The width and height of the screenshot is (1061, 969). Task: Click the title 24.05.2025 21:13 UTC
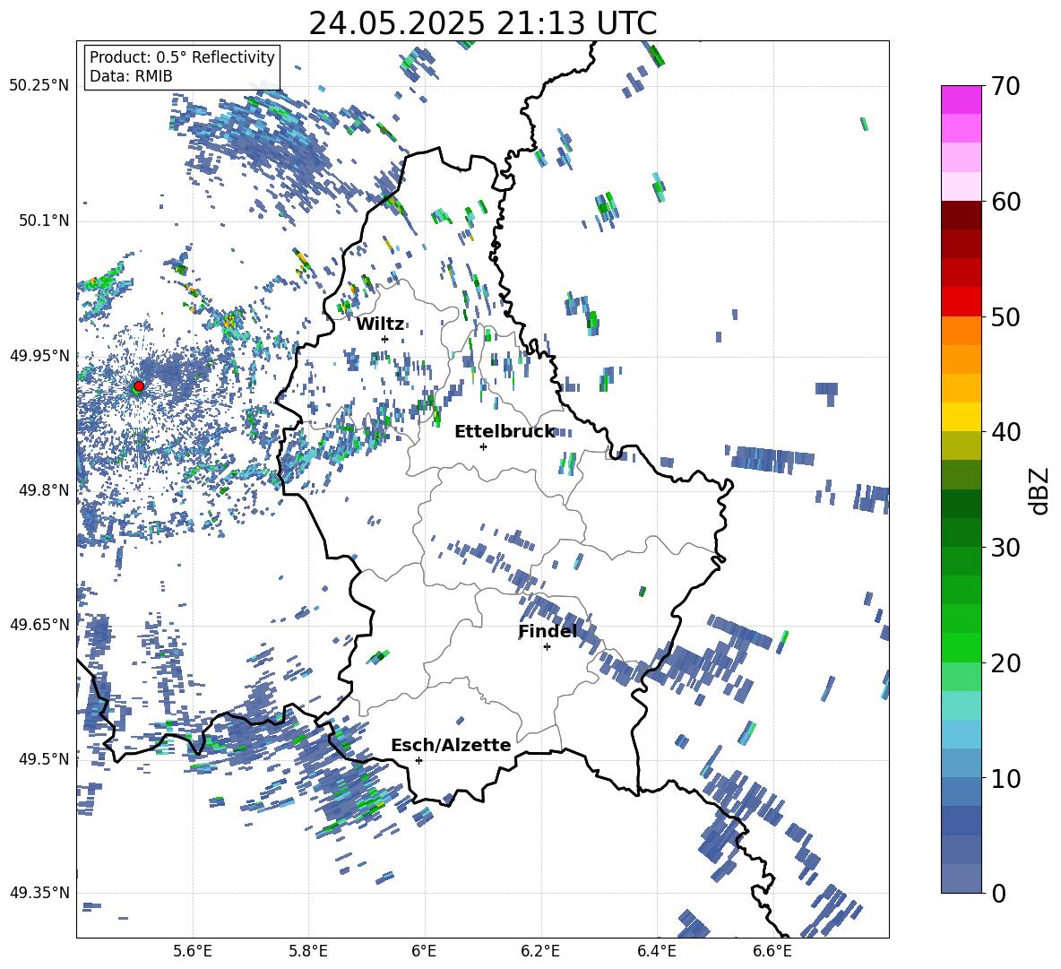[x=482, y=23]
